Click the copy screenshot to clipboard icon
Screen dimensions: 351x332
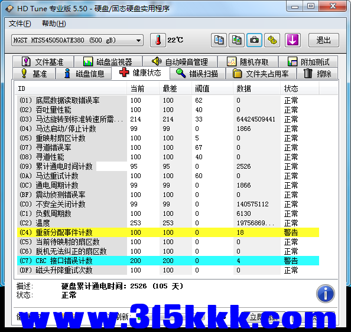coord(236,40)
